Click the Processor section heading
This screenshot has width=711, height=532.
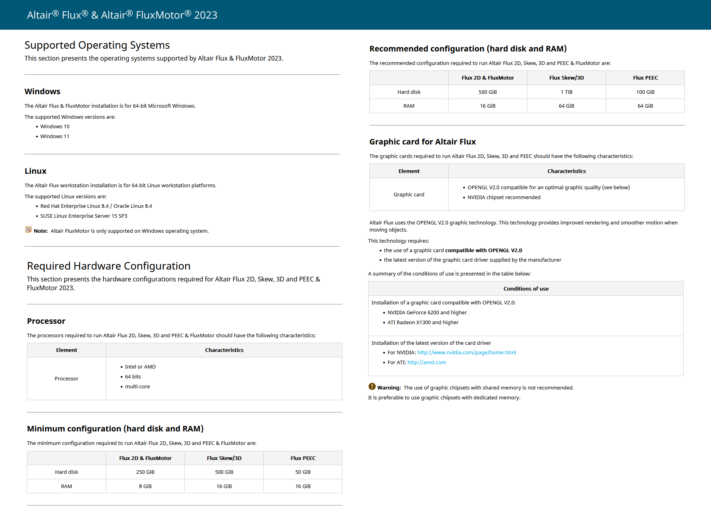(x=46, y=321)
